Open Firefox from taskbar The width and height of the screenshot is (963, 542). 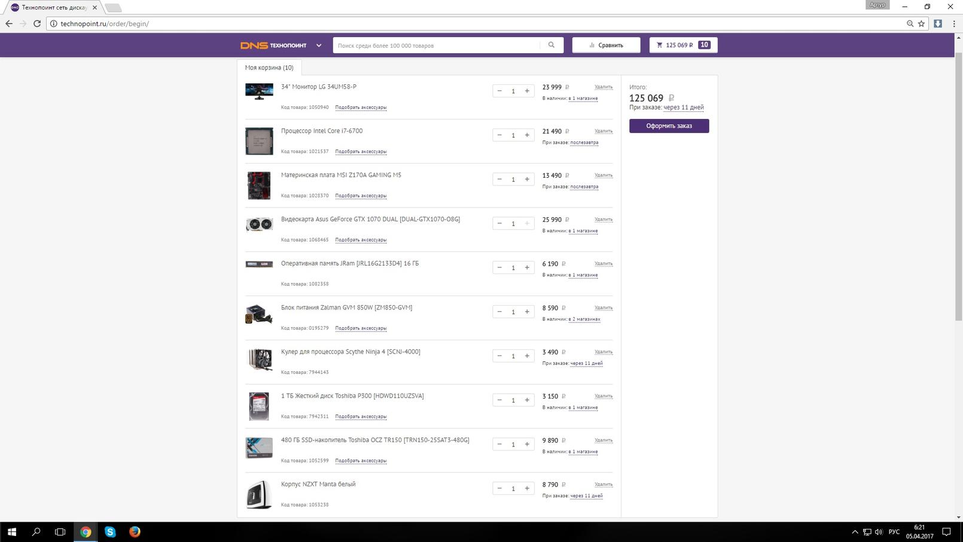[135, 532]
